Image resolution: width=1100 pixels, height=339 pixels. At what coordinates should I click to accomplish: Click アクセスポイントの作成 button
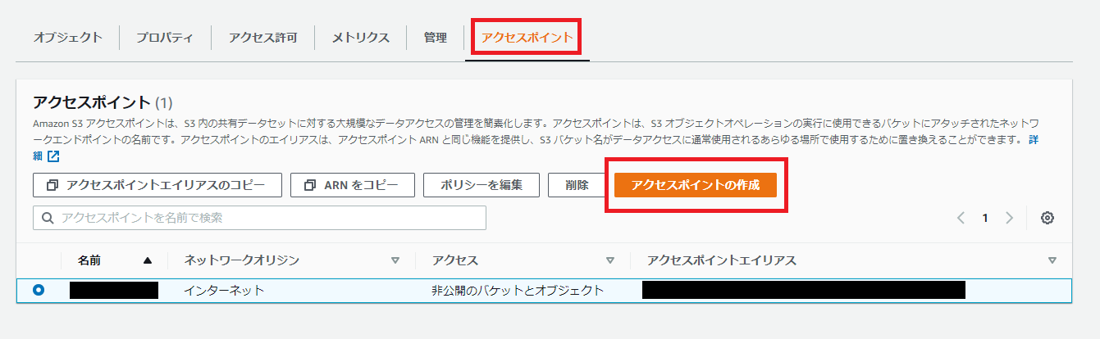pyautogui.click(x=696, y=185)
